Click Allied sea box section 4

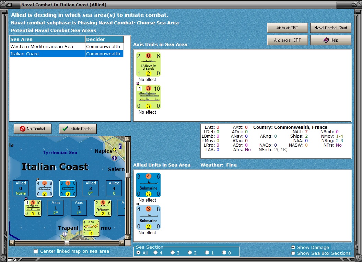tap(114, 188)
